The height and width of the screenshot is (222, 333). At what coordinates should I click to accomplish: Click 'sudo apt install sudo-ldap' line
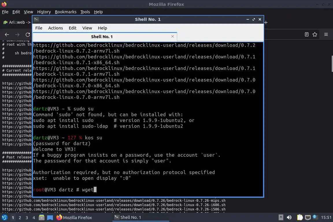[x=108, y=126]
